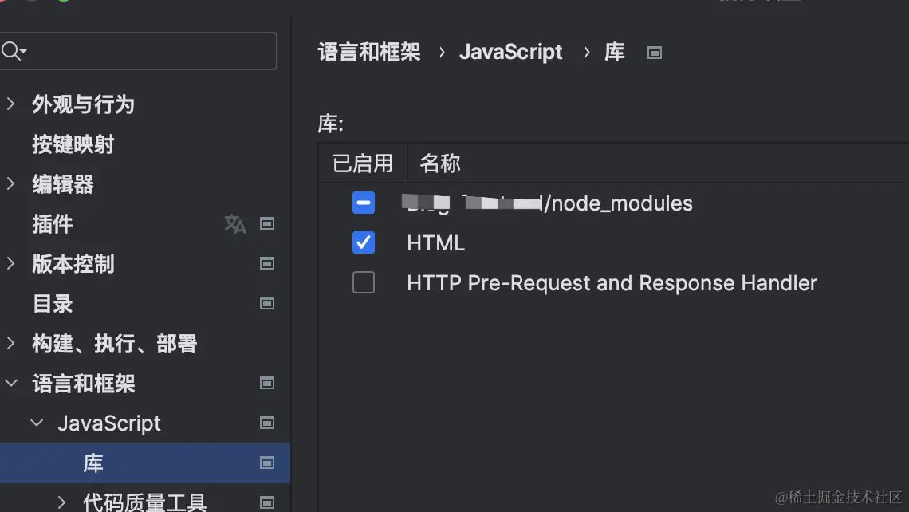The width and height of the screenshot is (909, 512).
Task: Collapse the JavaScript tree node
Action: pyautogui.click(x=37, y=423)
